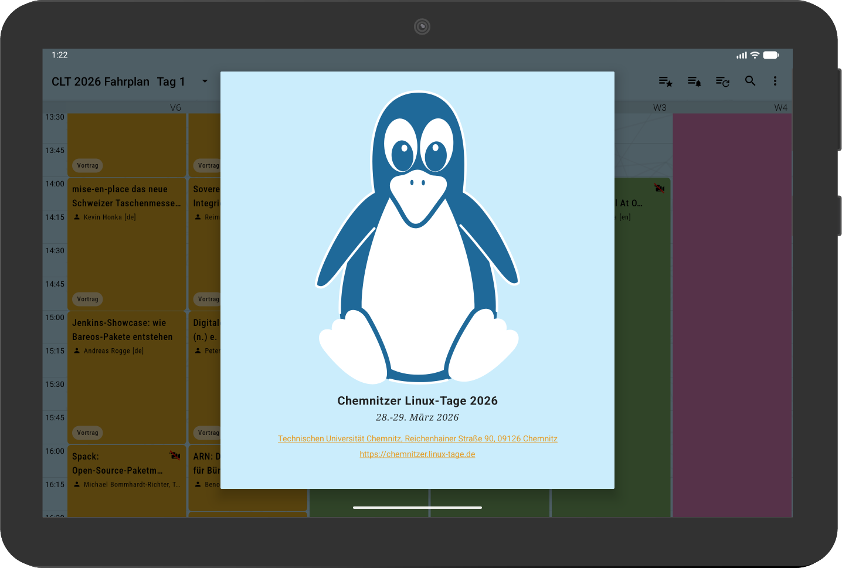
Task: Select the V6 room column header
Action: (x=175, y=108)
